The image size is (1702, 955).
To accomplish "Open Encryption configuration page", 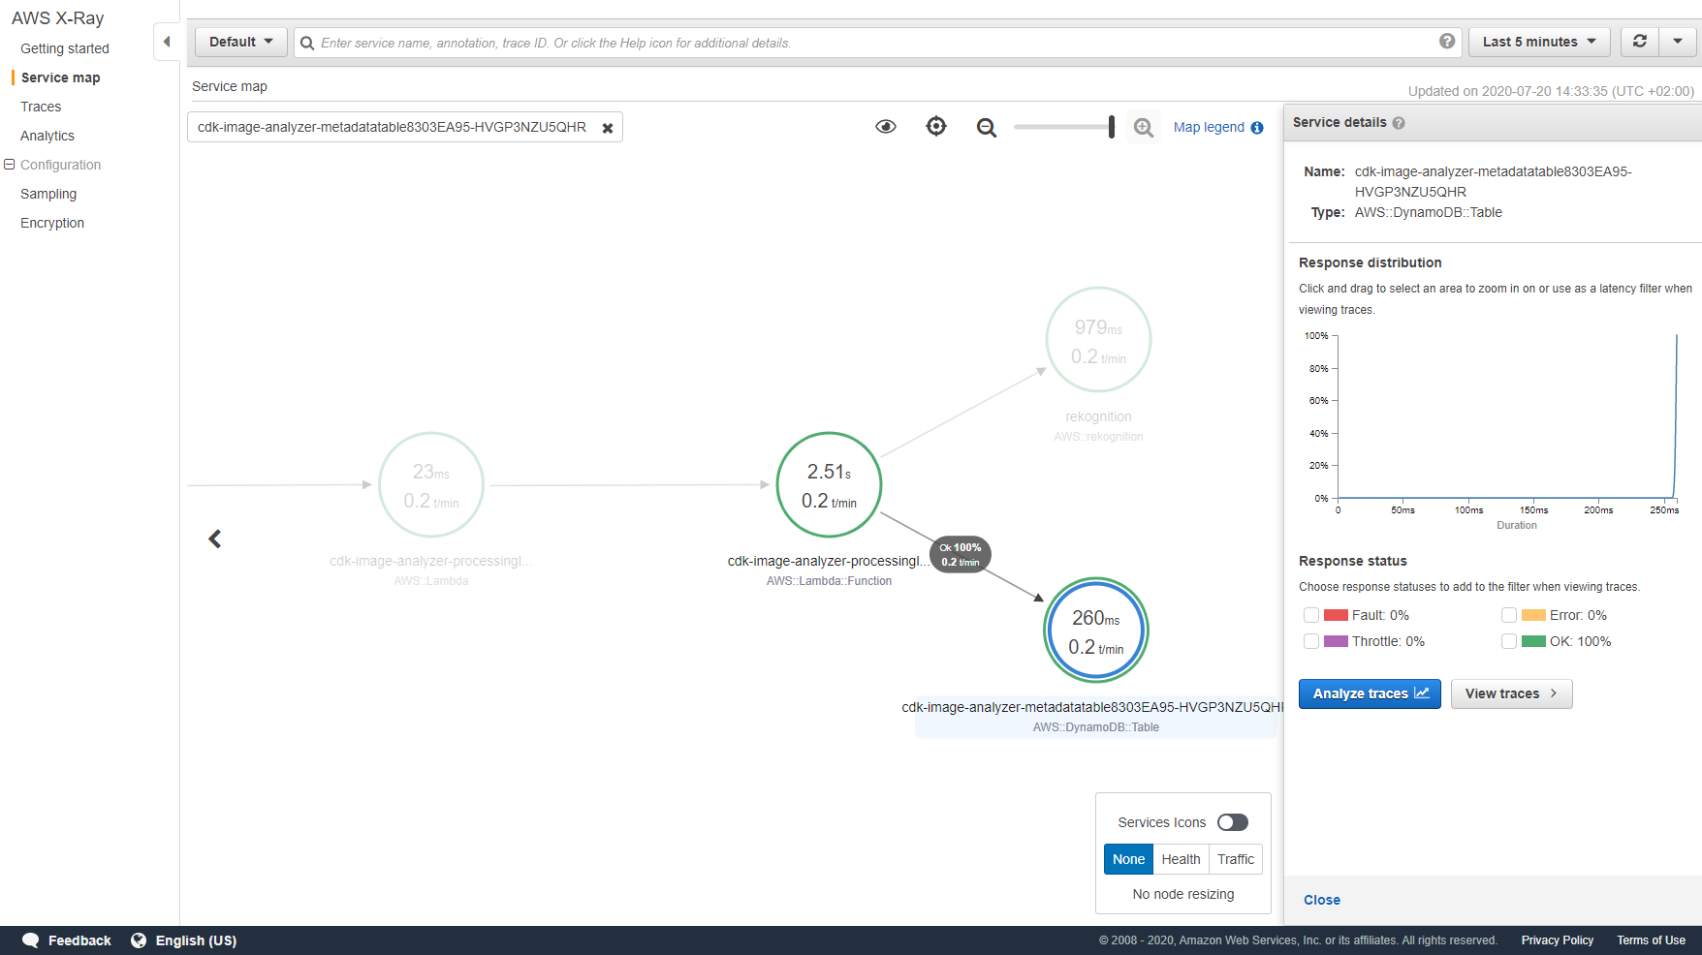I will [52, 223].
